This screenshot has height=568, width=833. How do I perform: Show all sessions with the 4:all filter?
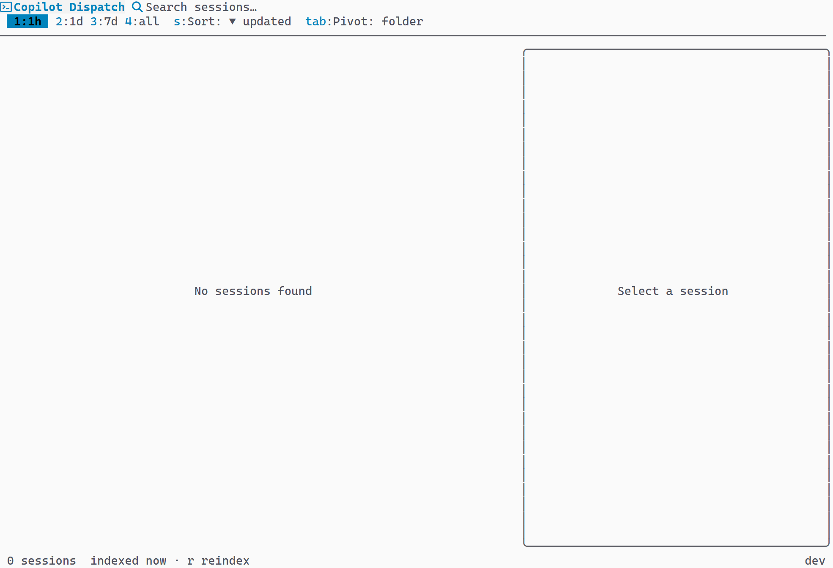tap(142, 22)
